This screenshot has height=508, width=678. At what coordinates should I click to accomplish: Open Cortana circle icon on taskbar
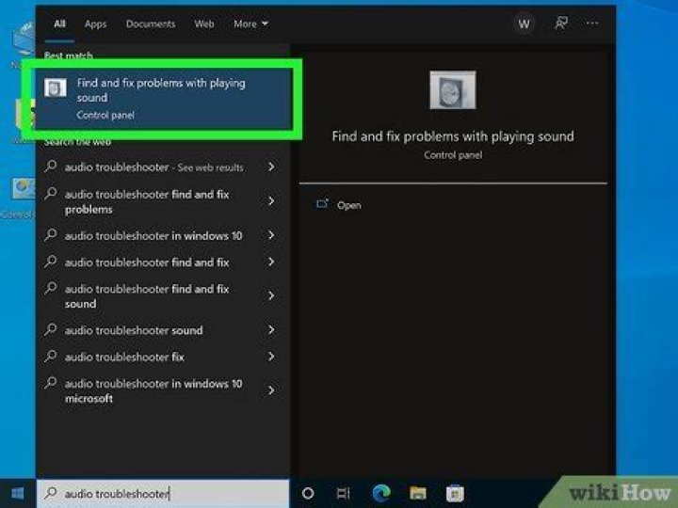pos(308,493)
